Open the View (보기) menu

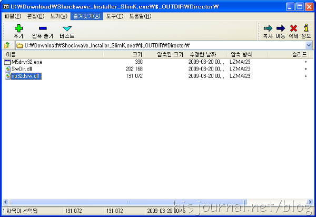point(58,16)
